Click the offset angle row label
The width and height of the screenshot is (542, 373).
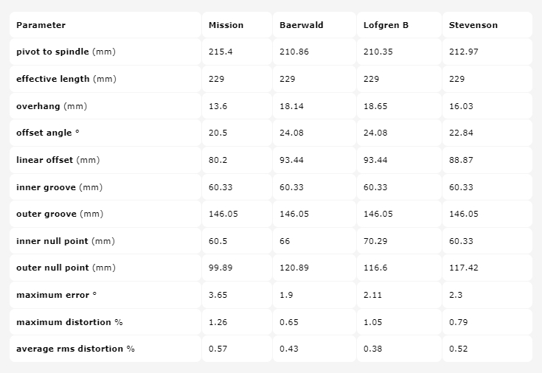click(47, 133)
